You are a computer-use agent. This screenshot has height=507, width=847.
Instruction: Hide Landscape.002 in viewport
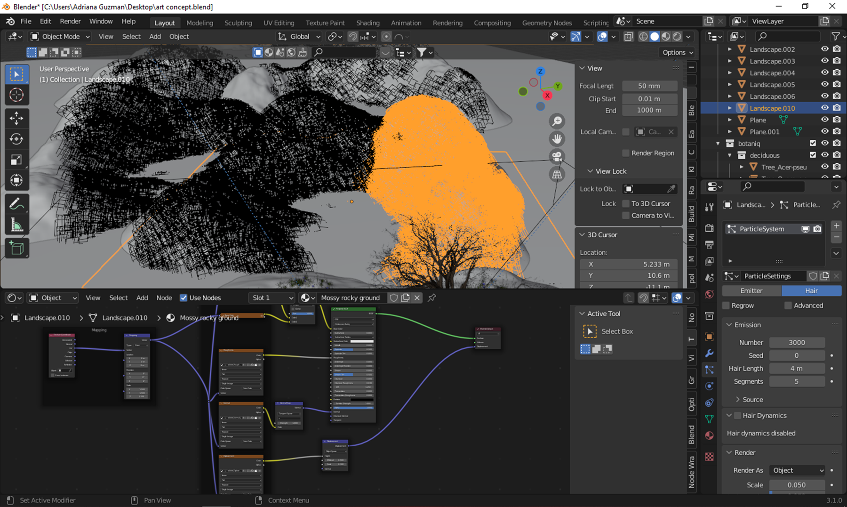pyautogui.click(x=825, y=49)
